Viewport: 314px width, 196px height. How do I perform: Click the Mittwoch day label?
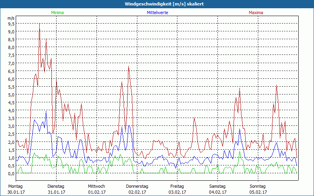97,187
